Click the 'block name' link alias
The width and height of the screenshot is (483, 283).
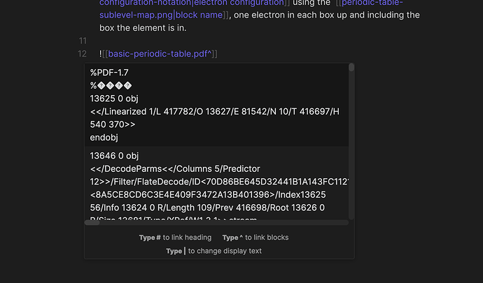coord(199,15)
